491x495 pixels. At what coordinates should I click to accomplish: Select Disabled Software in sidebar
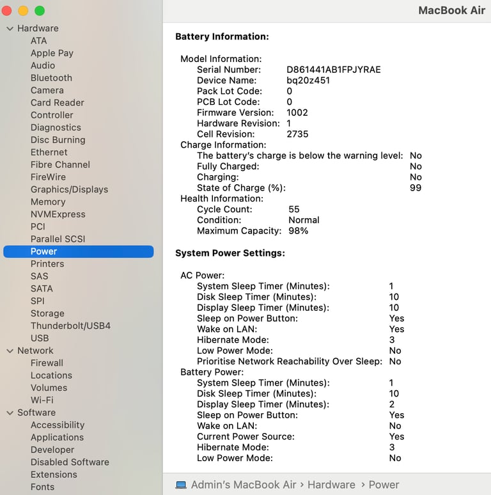click(x=70, y=462)
